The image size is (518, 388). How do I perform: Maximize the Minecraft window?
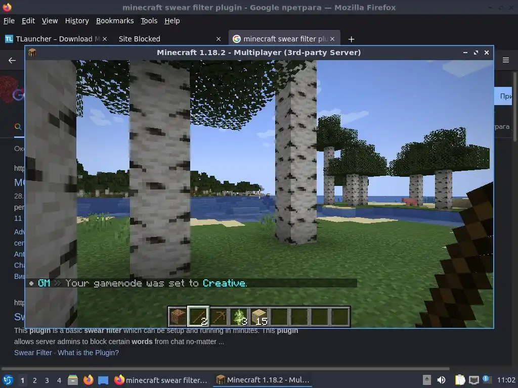click(x=476, y=53)
